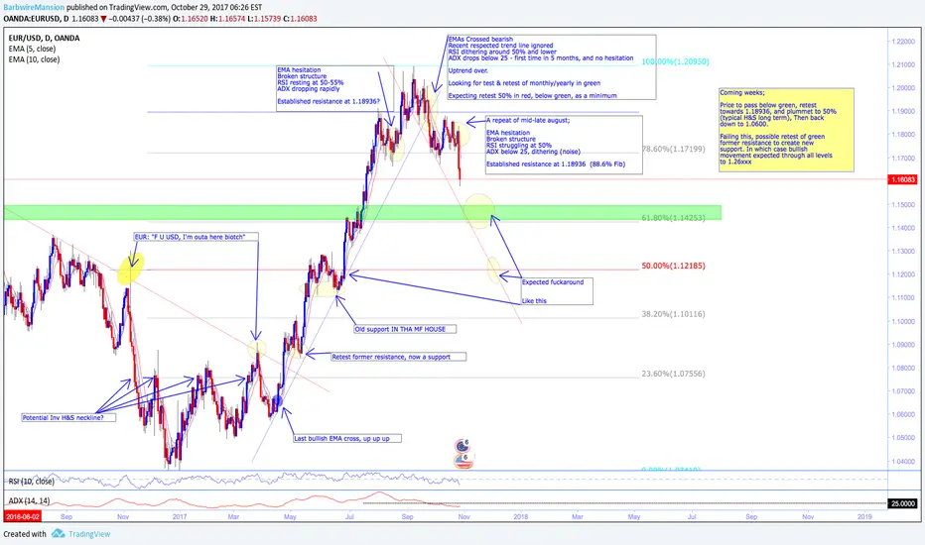Image resolution: width=925 pixels, height=545 pixels.
Task: Select the 'Expected fuckaround Like this' annotation box
Action: click(x=557, y=291)
